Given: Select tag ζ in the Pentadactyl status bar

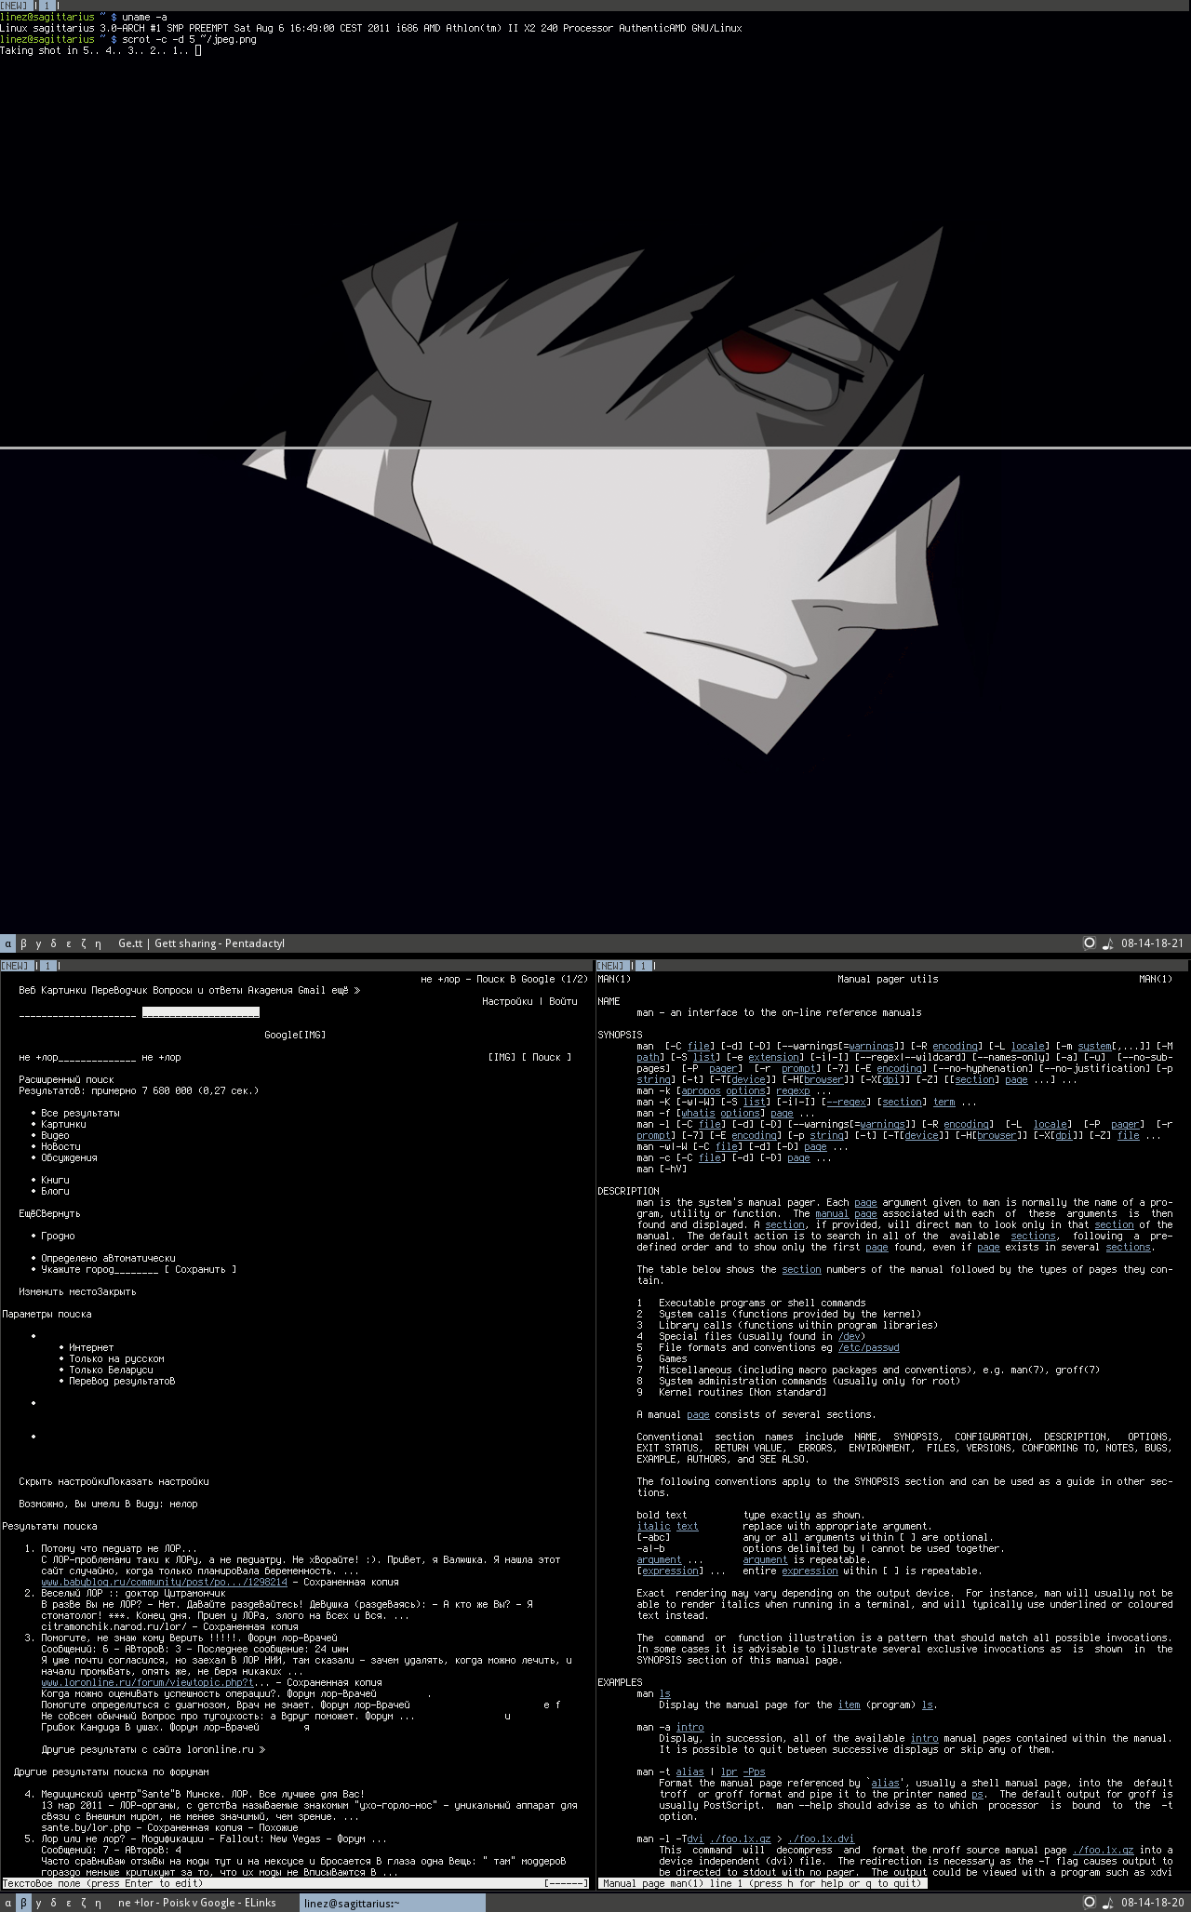Looking at the screenshot, I should coord(84,943).
